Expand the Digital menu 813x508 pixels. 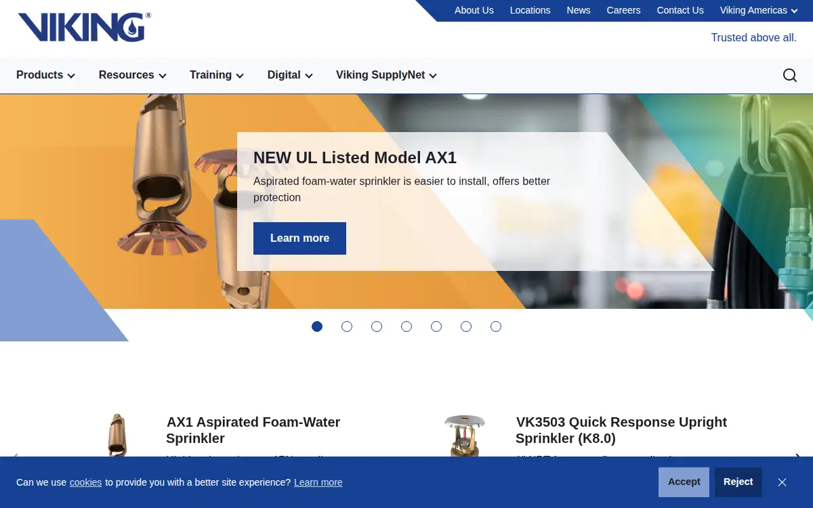[290, 75]
